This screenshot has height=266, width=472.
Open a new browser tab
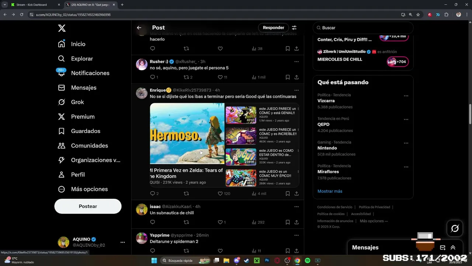coord(122,5)
